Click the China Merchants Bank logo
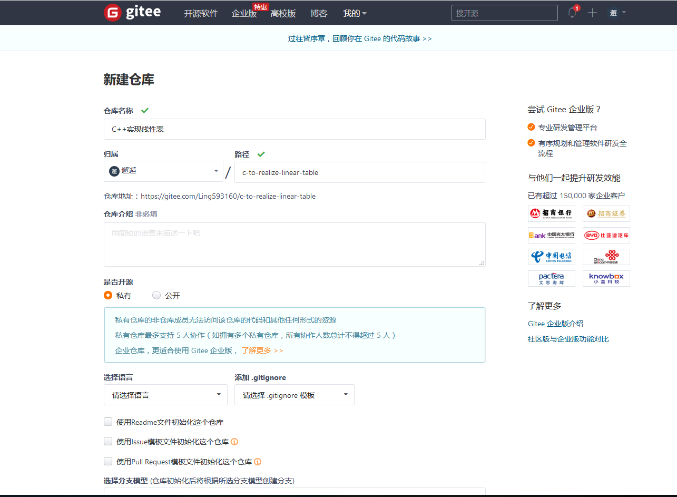 coord(552,213)
